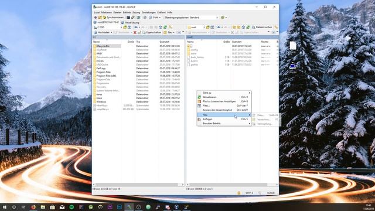Image resolution: width=375 pixels, height=211 pixels.
Task: Select the $Recycle.Bin folder
Action: coord(107,46)
